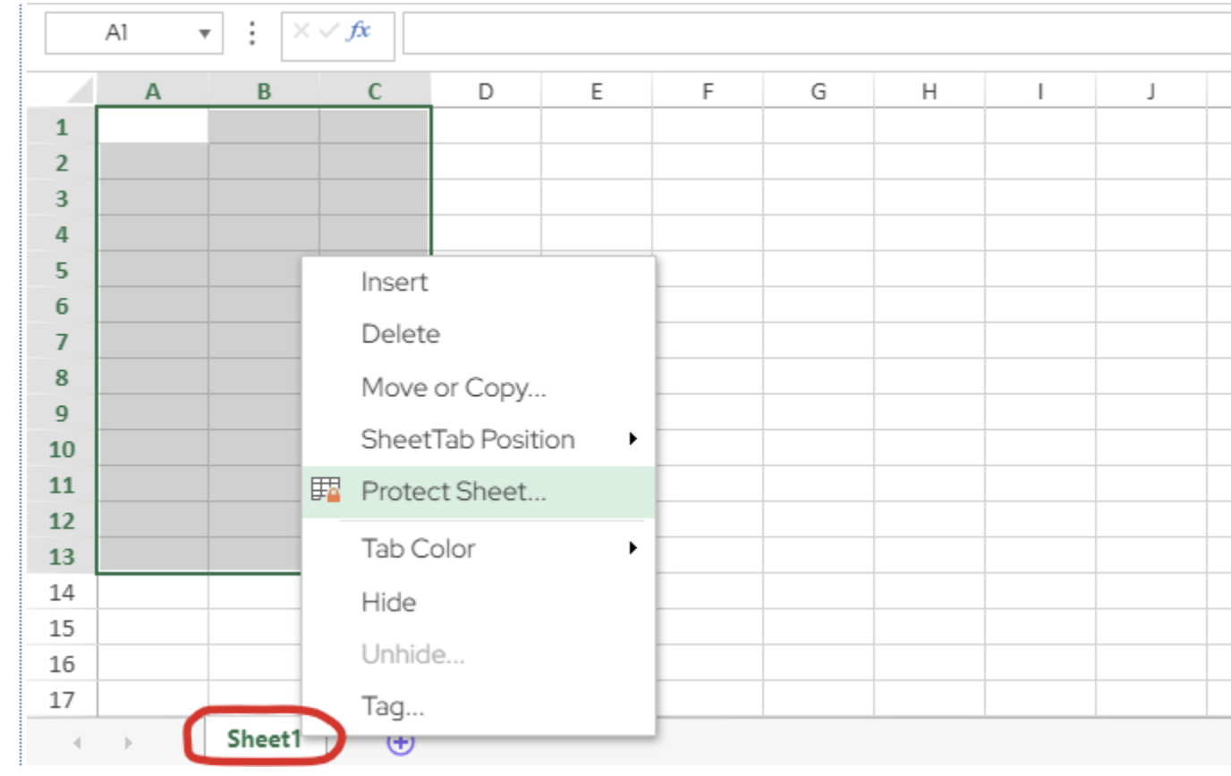This screenshot has height=776, width=1231.
Task: Click the confirm checkmark in formula bar
Action: point(329,31)
